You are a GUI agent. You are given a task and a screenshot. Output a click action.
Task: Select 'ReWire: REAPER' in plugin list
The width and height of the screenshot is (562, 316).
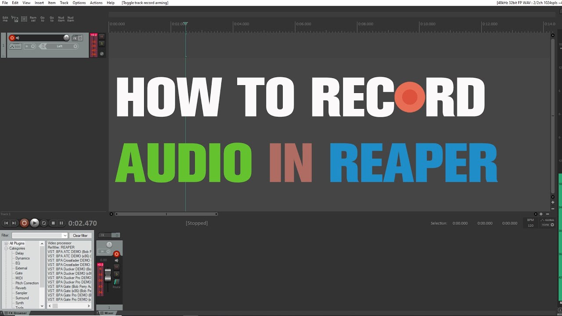point(61,248)
